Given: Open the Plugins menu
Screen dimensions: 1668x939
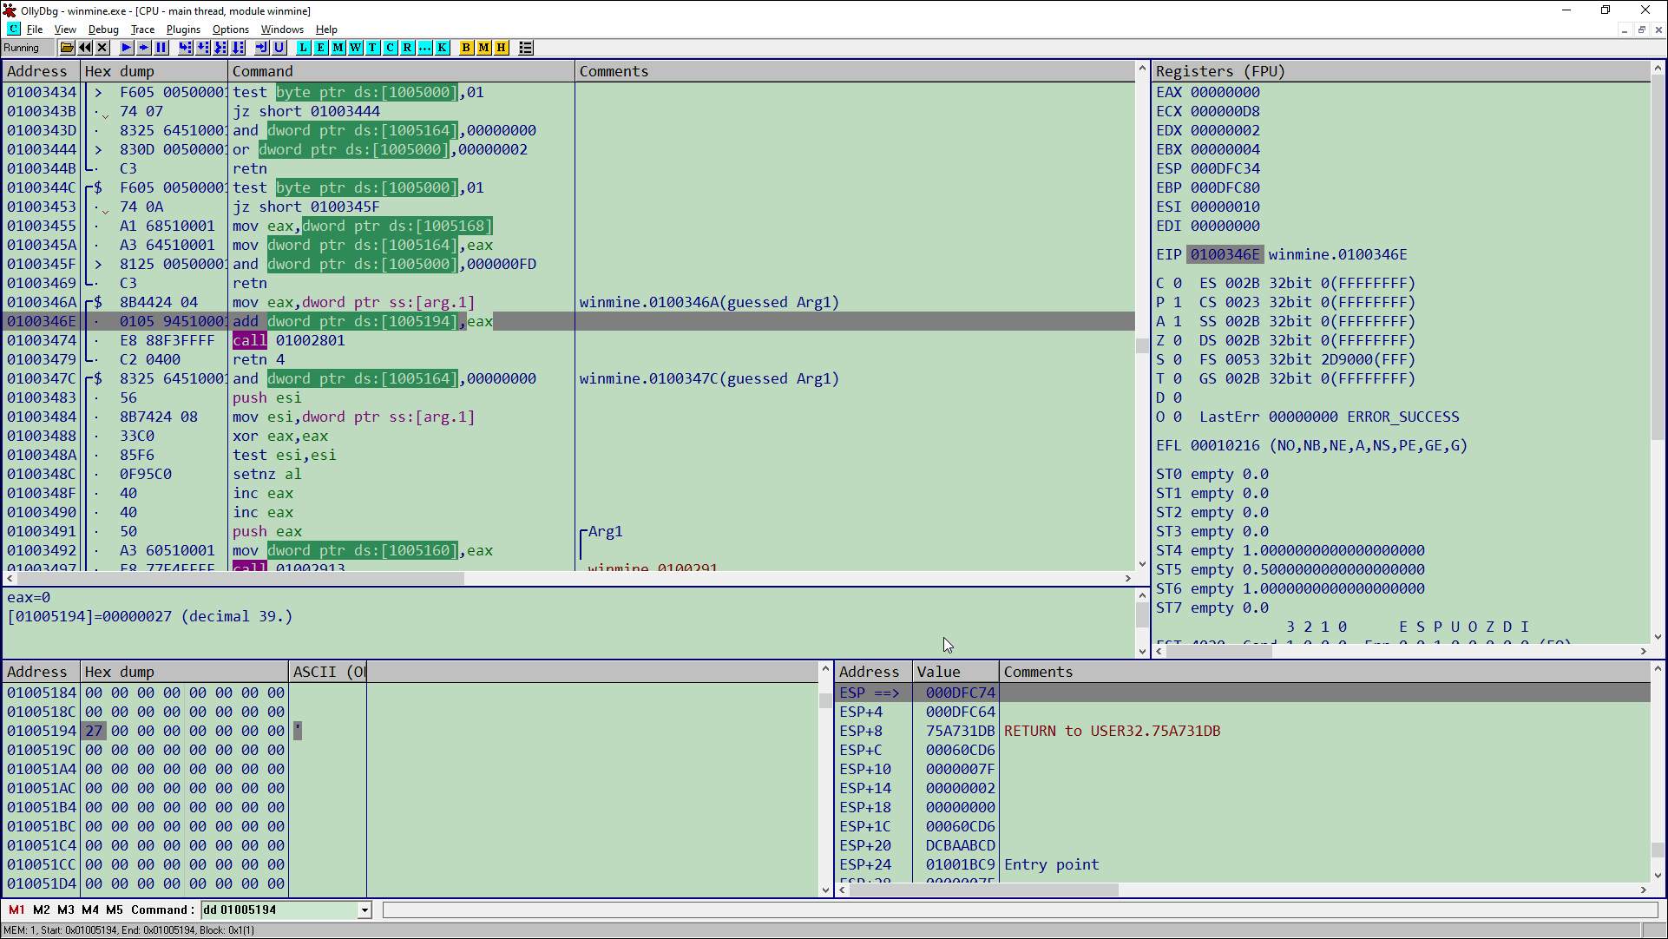Looking at the screenshot, I should 182,29.
